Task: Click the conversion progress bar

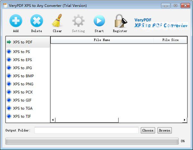Action: [92, 141]
